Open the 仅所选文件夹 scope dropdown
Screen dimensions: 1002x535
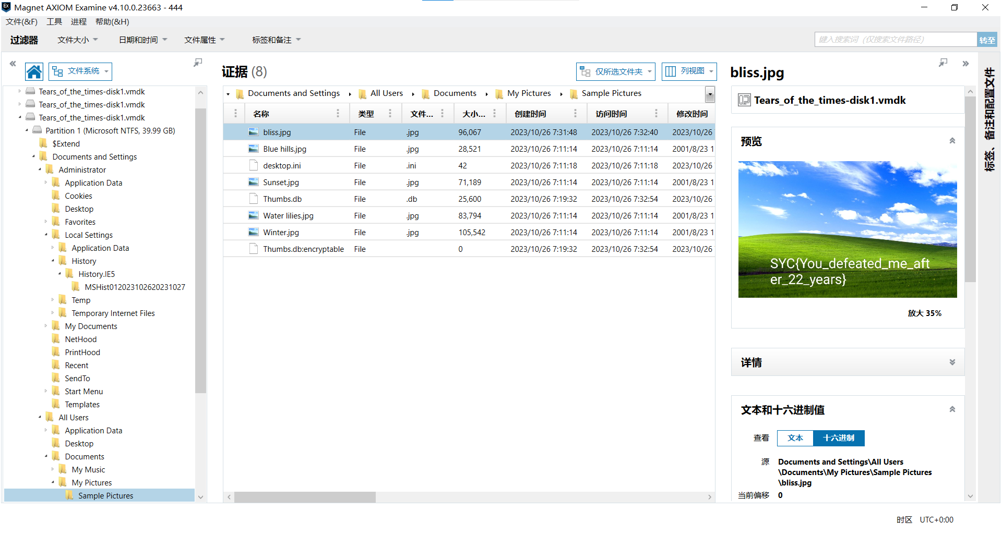pyautogui.click(x=616, y=71)
